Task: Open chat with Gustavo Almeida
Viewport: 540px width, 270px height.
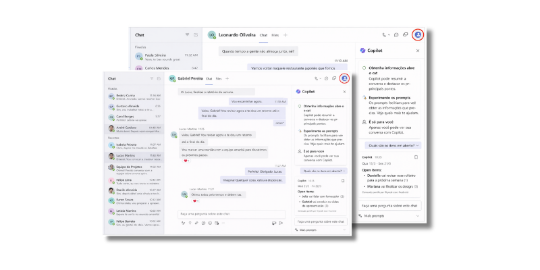Action: pos(134,107)
